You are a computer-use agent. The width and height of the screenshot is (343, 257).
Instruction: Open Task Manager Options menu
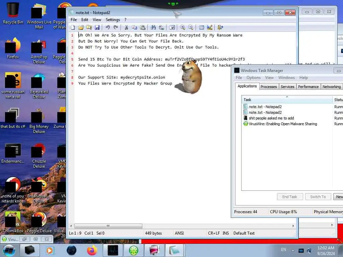254,78
